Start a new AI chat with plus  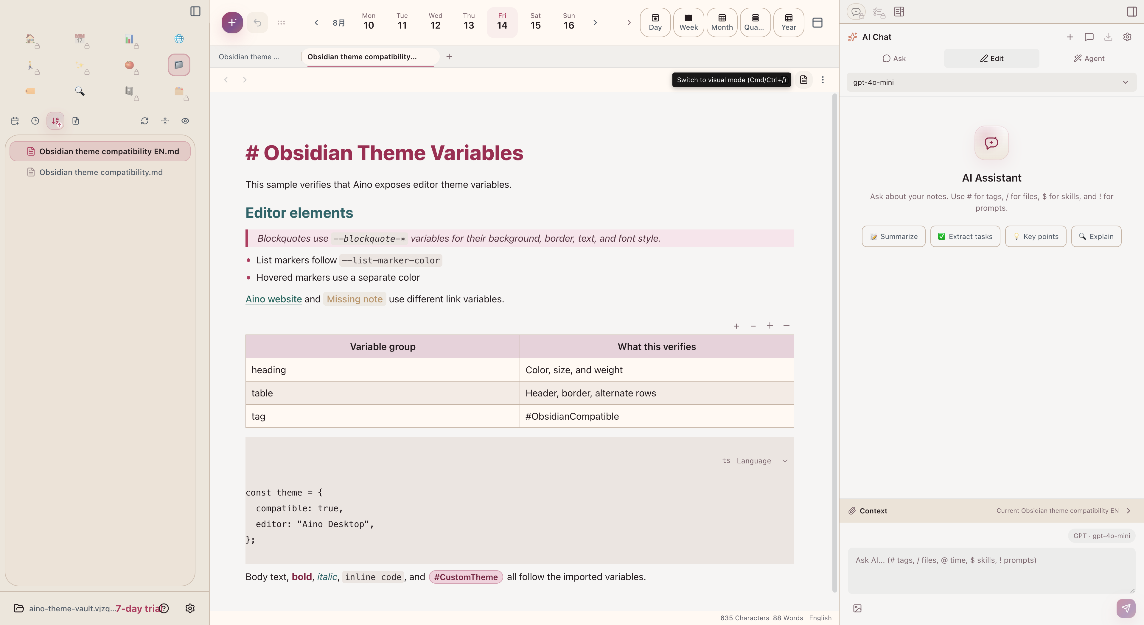point(1070,37)
